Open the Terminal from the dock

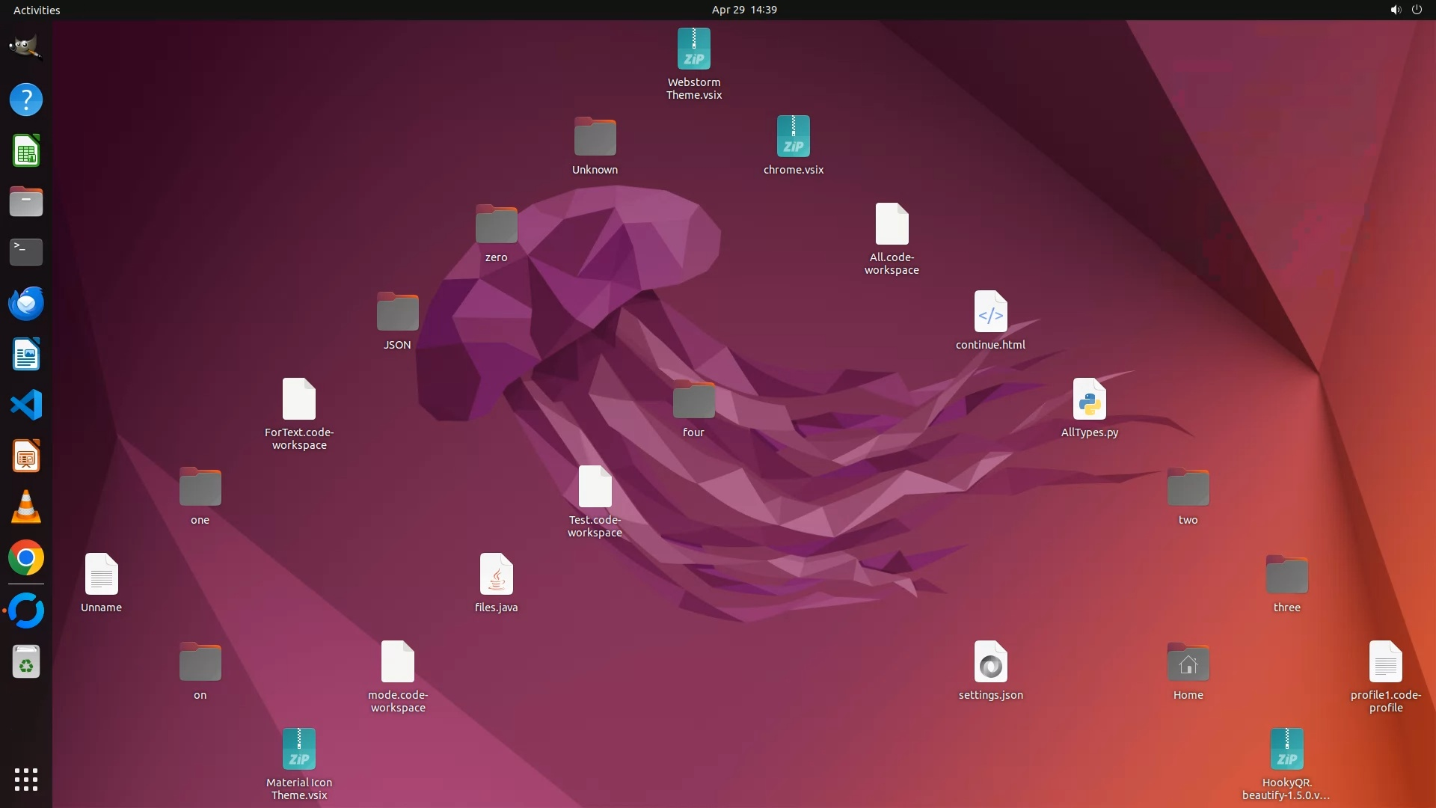26,252
